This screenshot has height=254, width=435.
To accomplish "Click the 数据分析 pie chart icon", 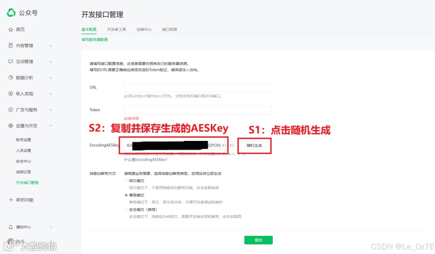I will point(10,78).
